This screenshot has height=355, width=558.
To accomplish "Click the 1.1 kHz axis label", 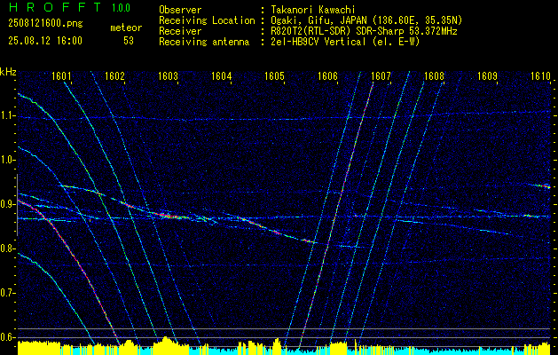I will point(8,115).
